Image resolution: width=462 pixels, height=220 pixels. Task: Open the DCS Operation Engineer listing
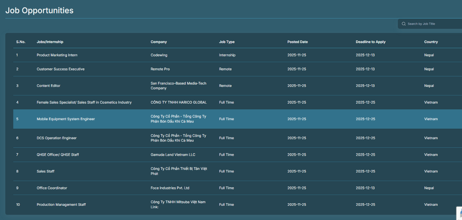click(x=57, y=138)
